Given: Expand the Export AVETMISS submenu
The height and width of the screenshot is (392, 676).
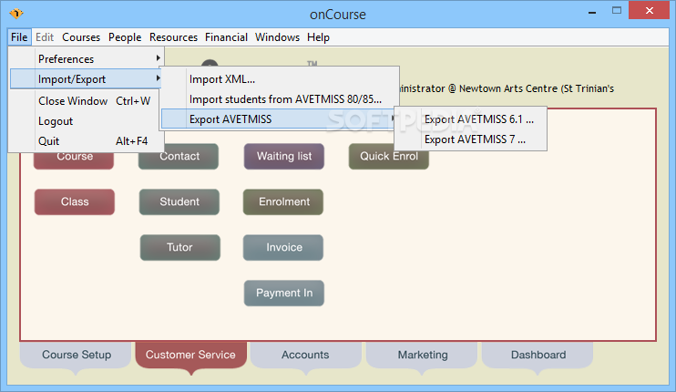Looking at the screenshot, I should pos(280,119).
